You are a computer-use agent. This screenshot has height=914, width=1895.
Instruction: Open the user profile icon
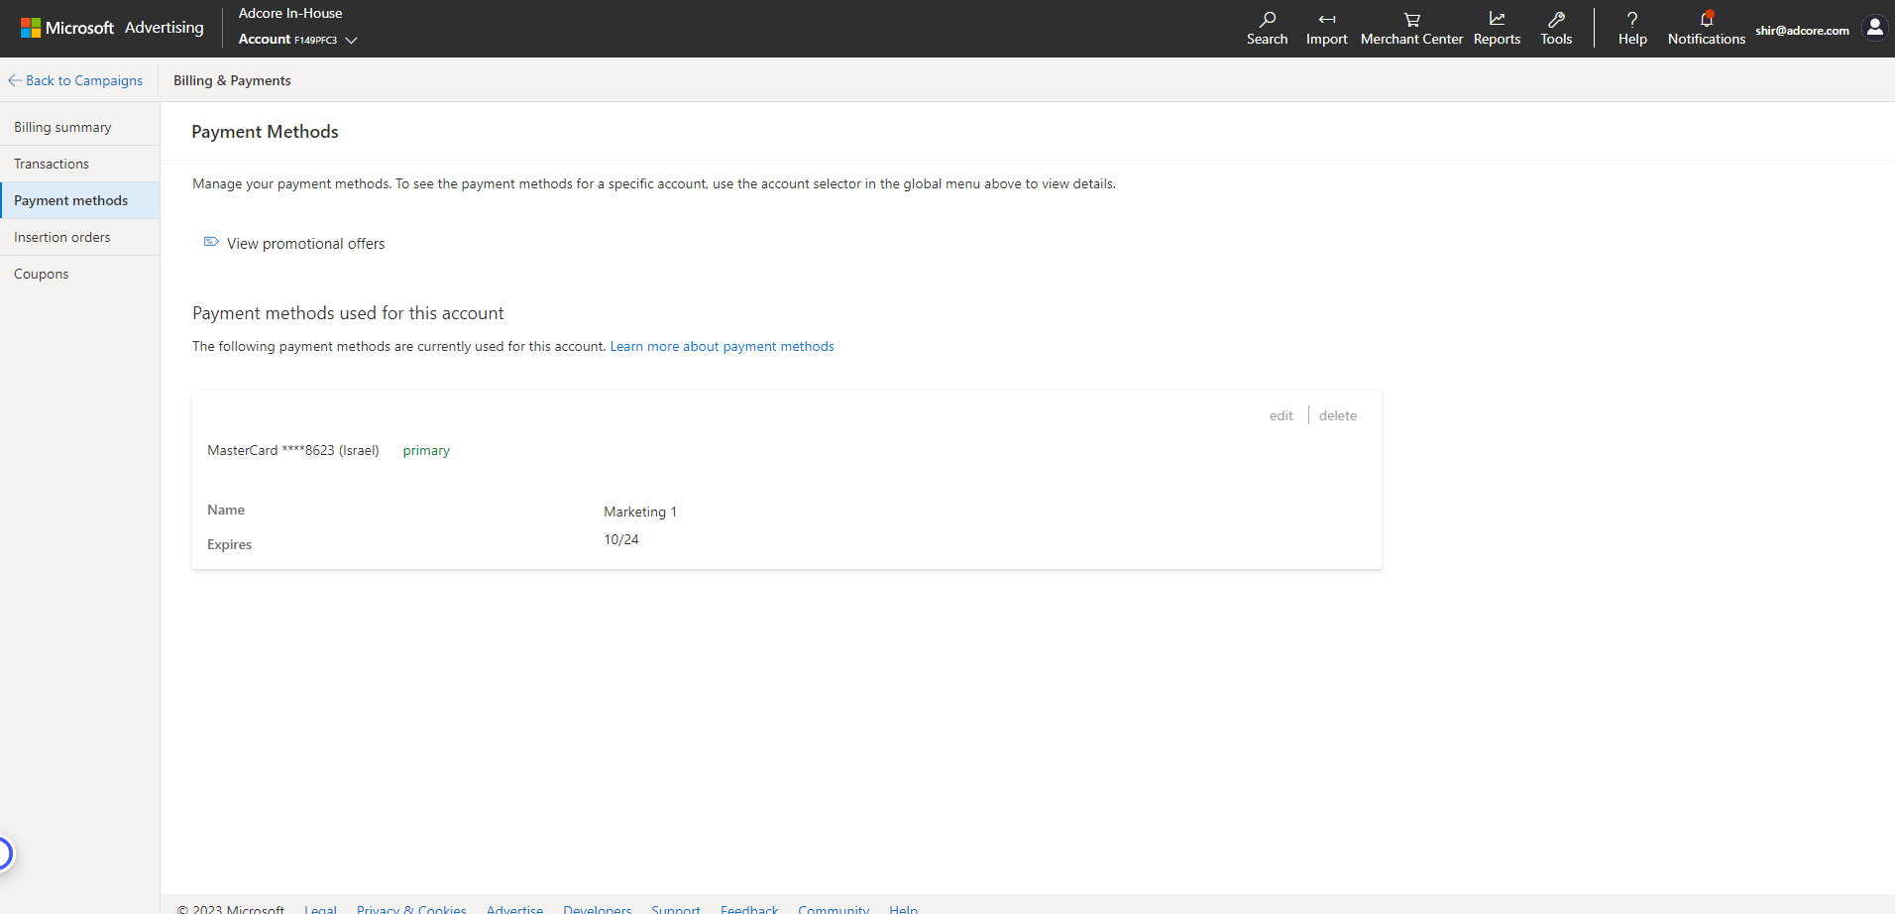click(x=1874, y=28)
